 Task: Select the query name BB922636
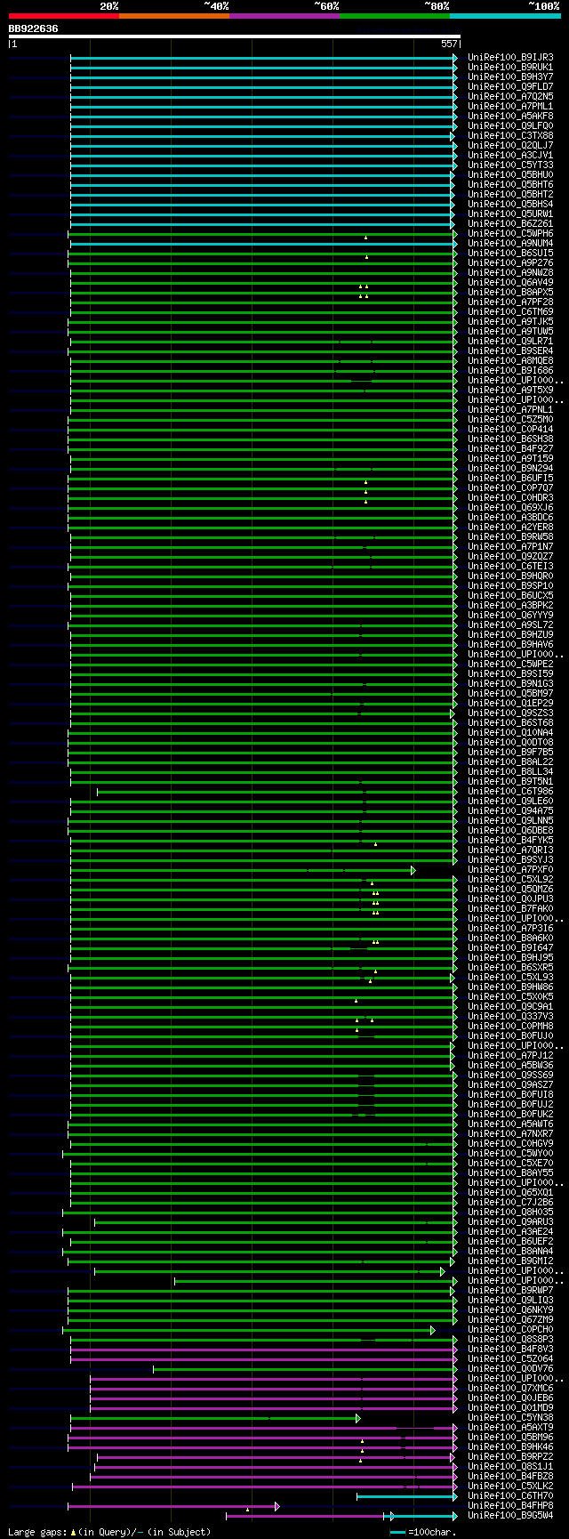34,29
